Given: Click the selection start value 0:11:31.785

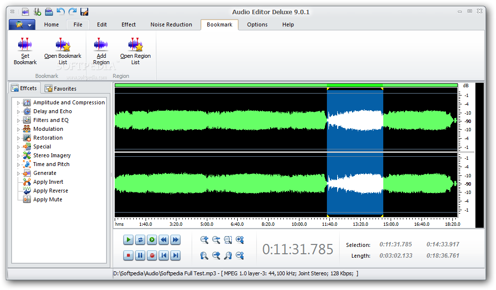Looking at the screenshot, I should [396, 244].
